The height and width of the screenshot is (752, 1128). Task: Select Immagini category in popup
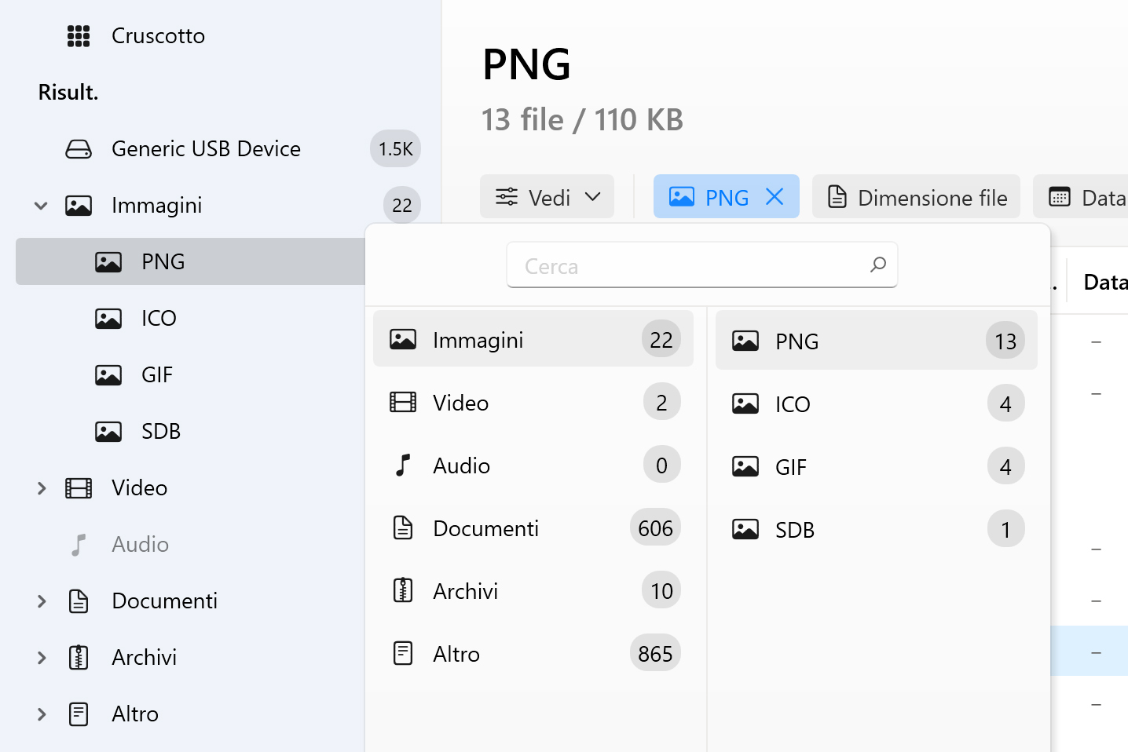coord(533,339)
